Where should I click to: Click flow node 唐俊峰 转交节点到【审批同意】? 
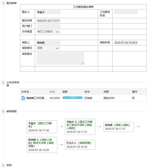(42, 145)
